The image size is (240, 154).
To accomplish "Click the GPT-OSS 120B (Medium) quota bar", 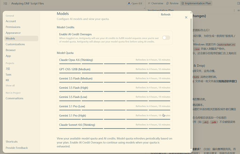I will (x=115, y=73).
